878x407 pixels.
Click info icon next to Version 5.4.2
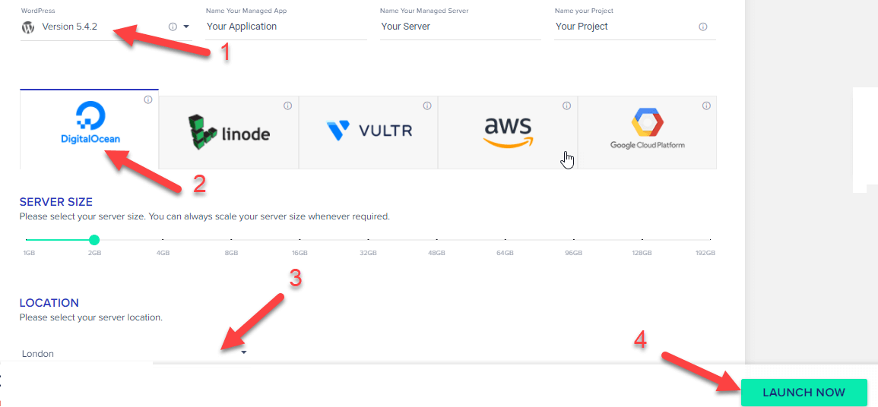coord(173,27)
